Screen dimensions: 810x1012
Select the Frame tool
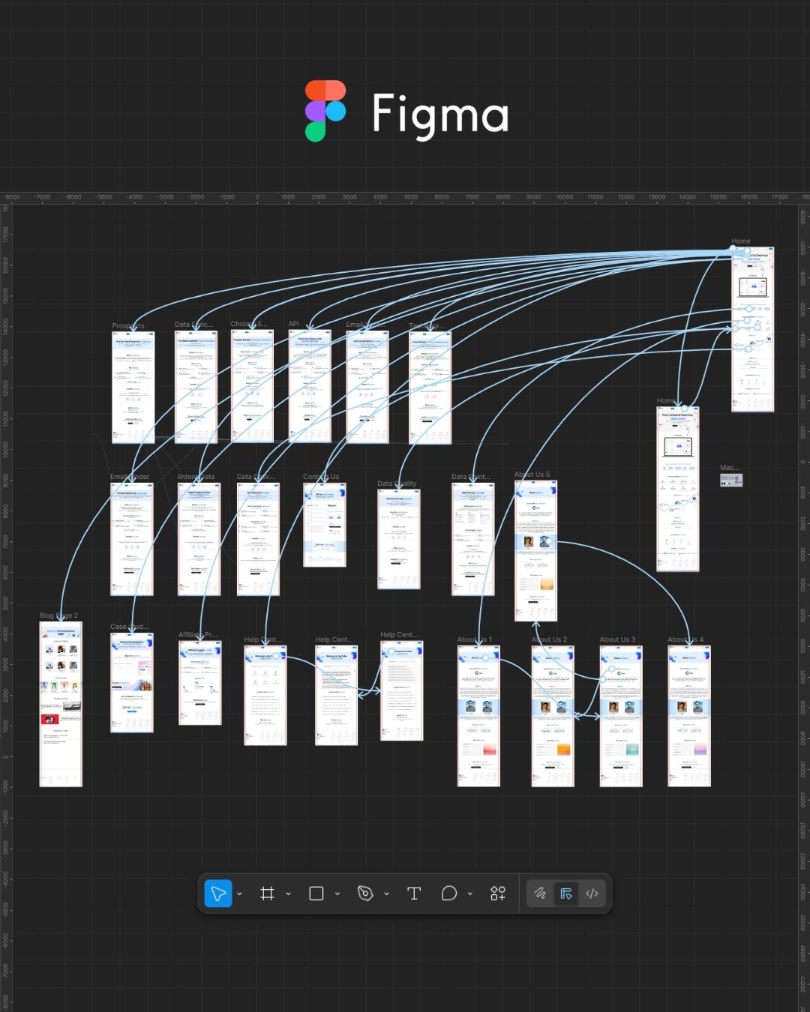(x=267, y=894)
